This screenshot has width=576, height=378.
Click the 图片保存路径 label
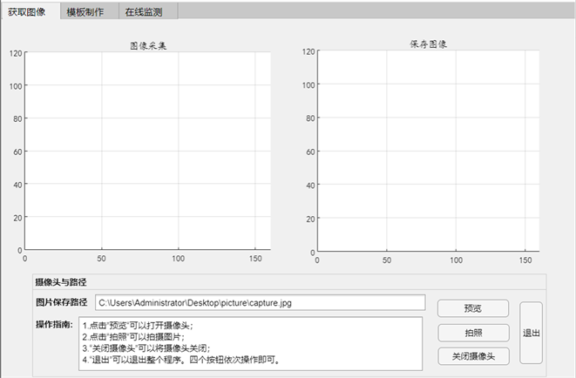click(x=62, y=302)
